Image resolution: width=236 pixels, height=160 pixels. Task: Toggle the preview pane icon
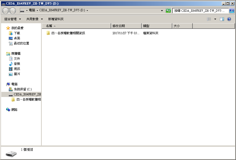tap(222, 19)
